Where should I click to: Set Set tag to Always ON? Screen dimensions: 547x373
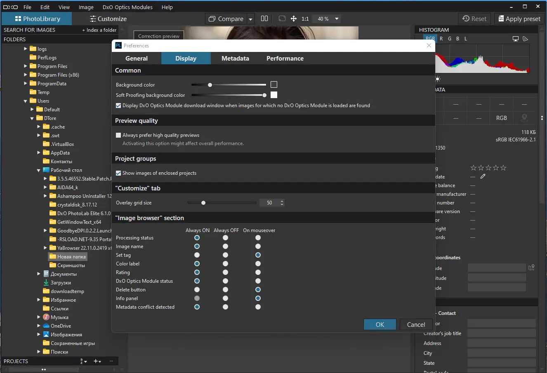(197, 255)
